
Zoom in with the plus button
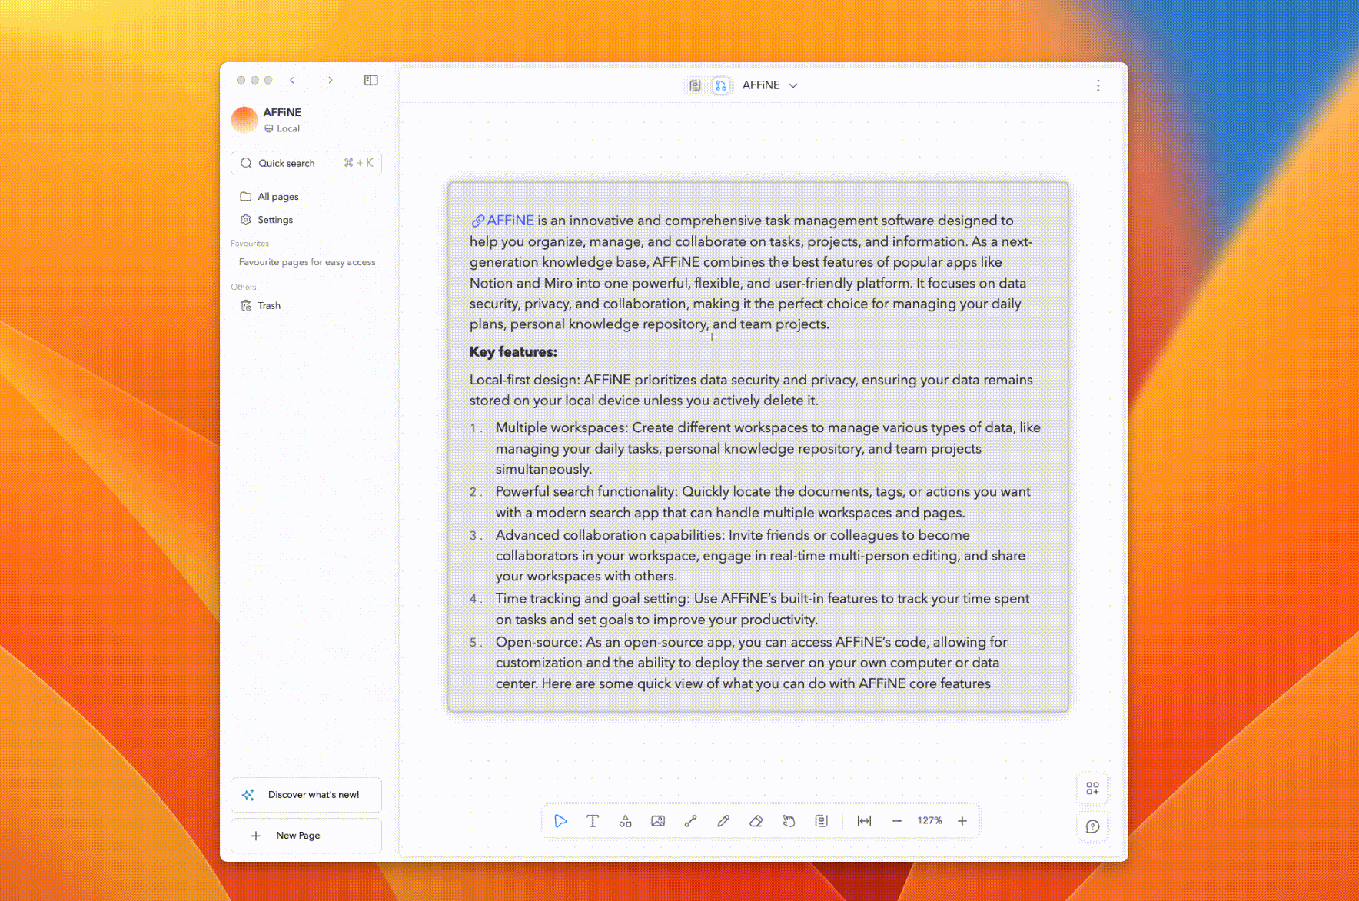coord(962,821)
